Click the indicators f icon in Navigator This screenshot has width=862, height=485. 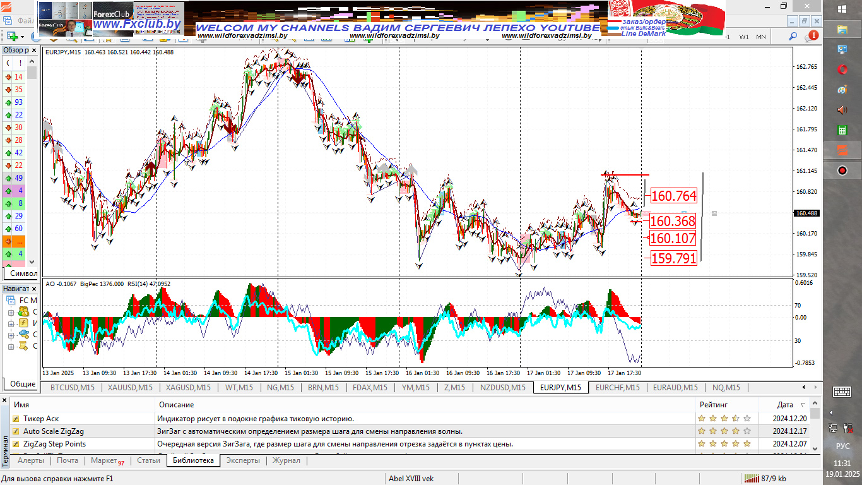coord(23,323)
